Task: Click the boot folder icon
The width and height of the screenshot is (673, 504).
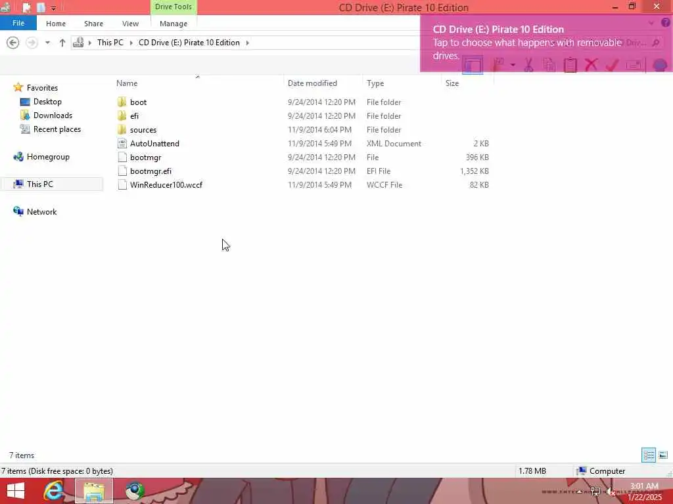Action: point(122,102)
